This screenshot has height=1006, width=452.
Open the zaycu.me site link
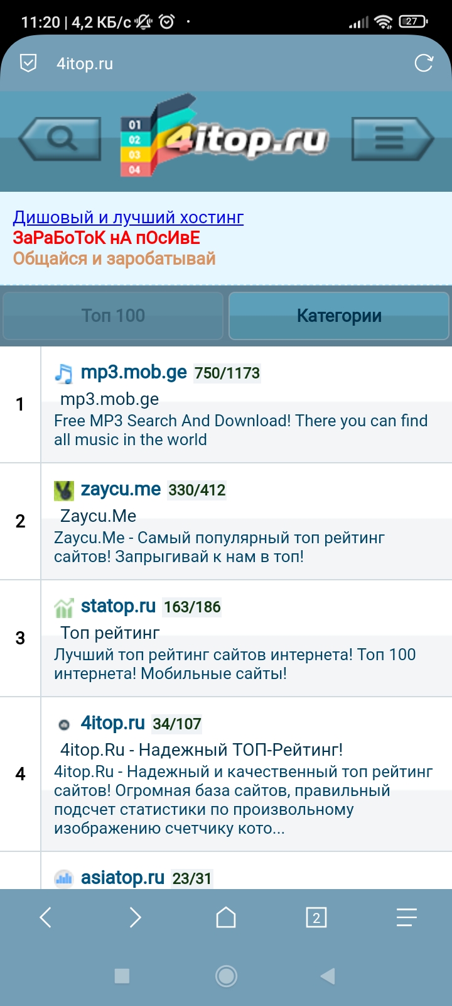pyautogui.click(x=121, y=489)
